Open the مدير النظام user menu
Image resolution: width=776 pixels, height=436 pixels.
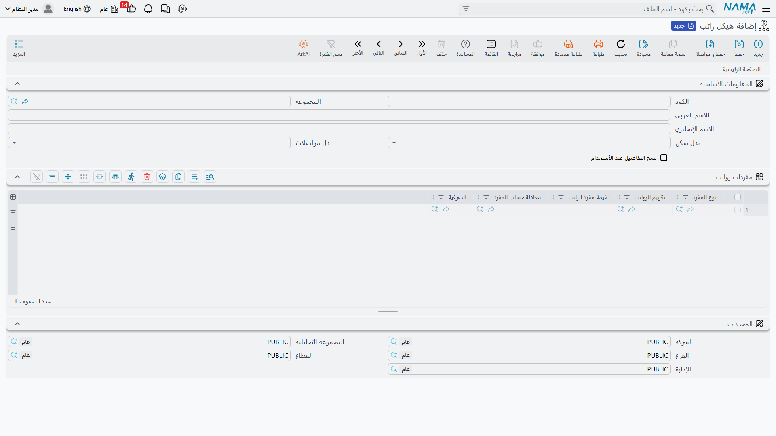29,9
